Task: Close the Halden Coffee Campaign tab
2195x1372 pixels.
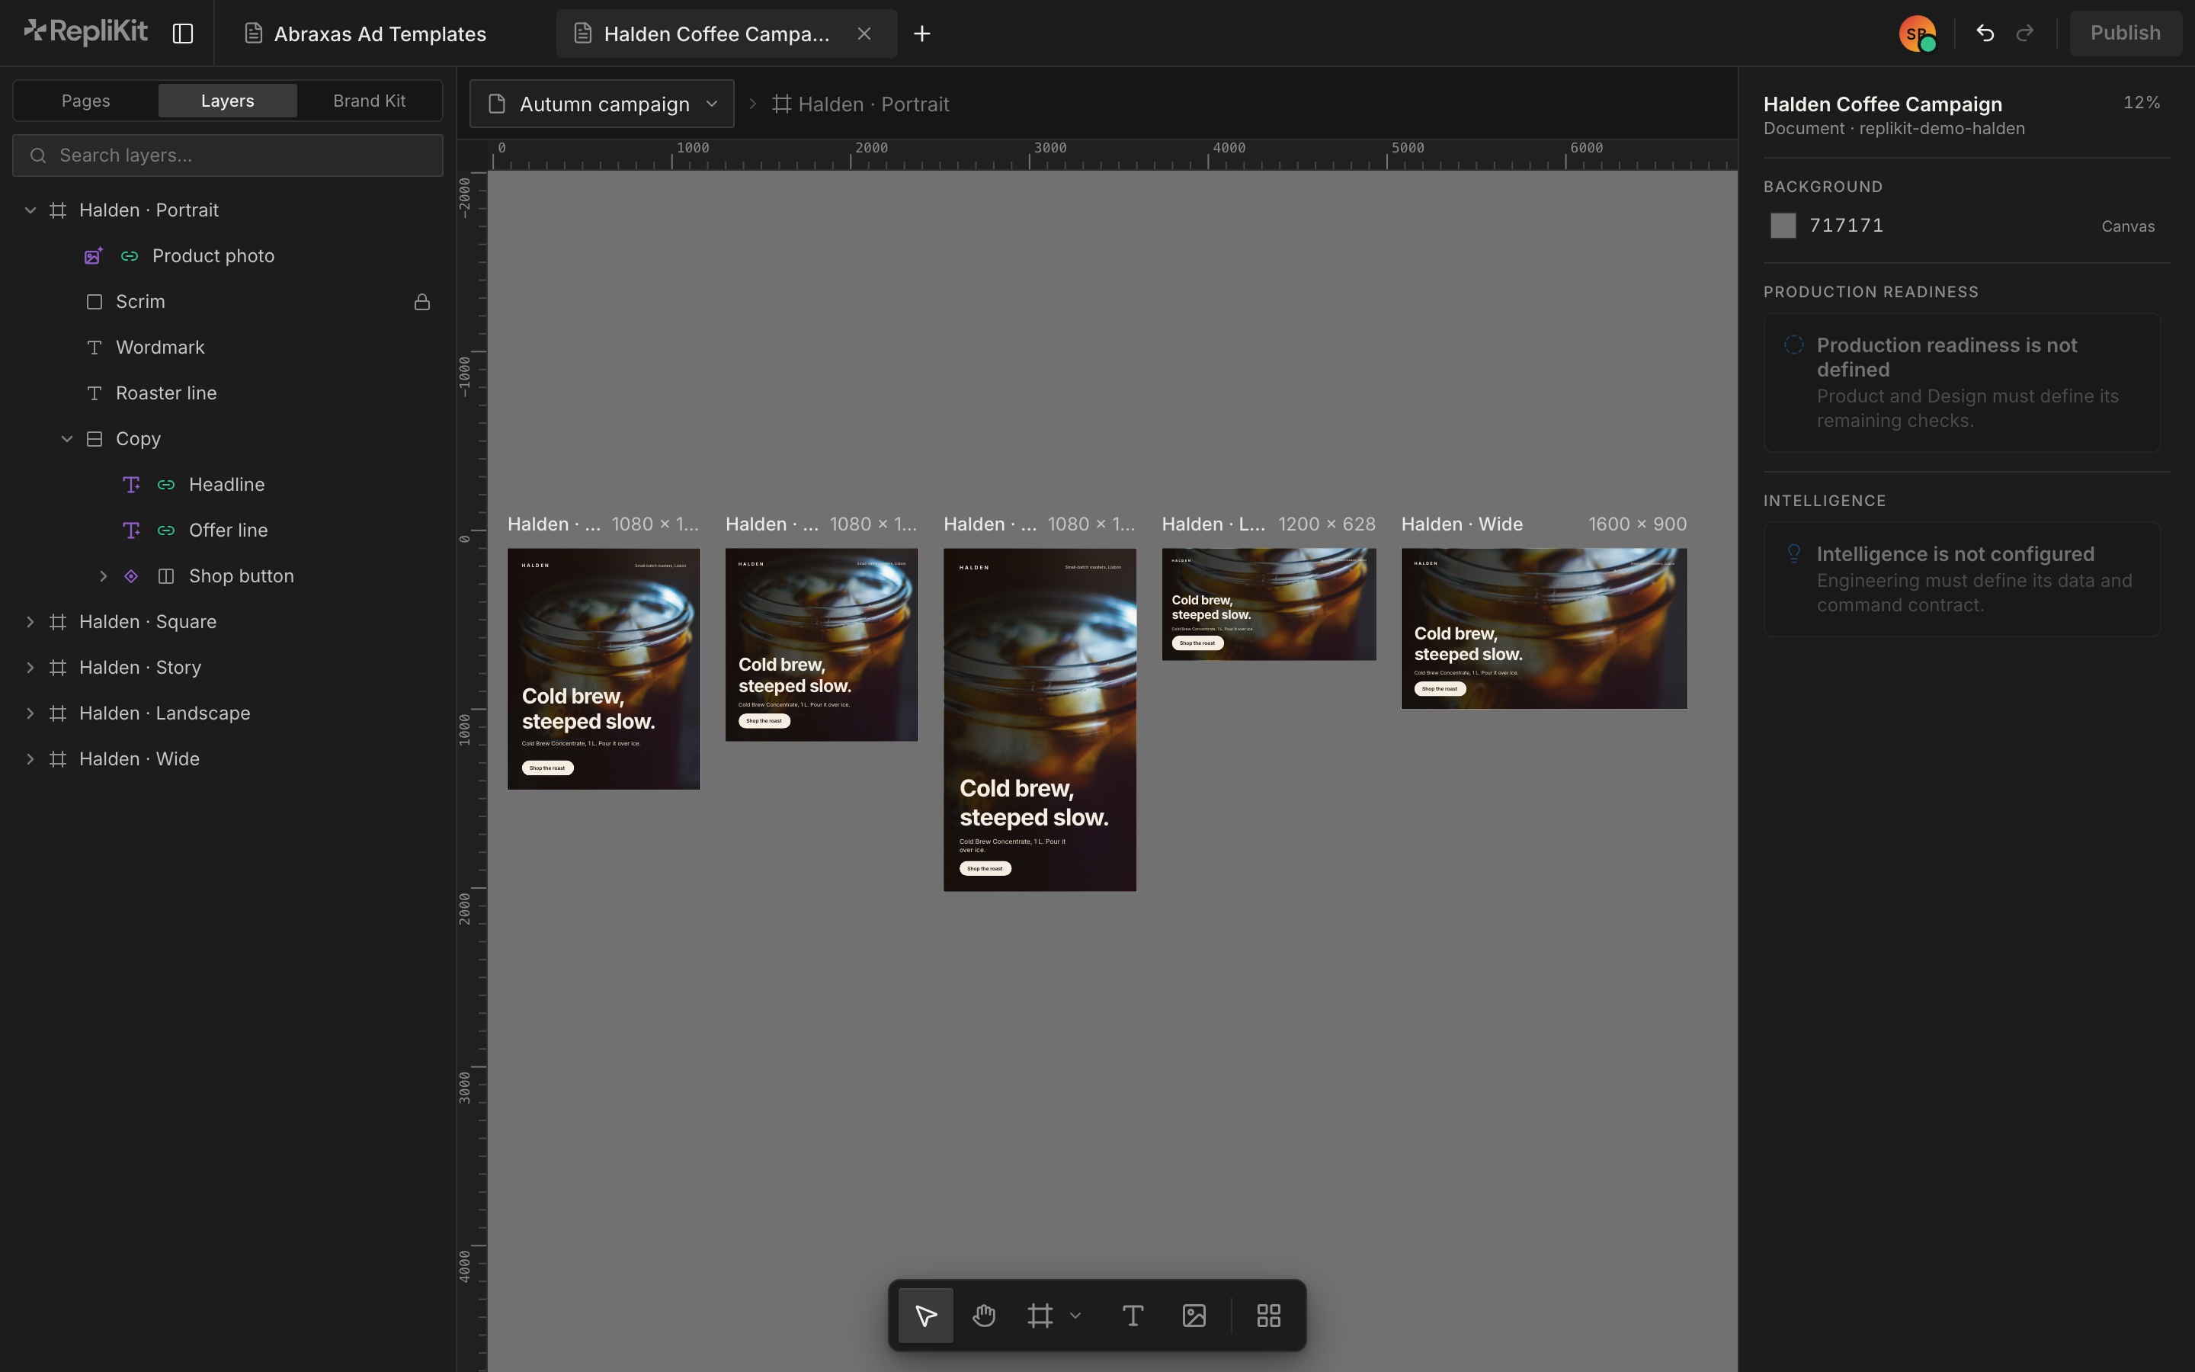Action: coord(864,34)
